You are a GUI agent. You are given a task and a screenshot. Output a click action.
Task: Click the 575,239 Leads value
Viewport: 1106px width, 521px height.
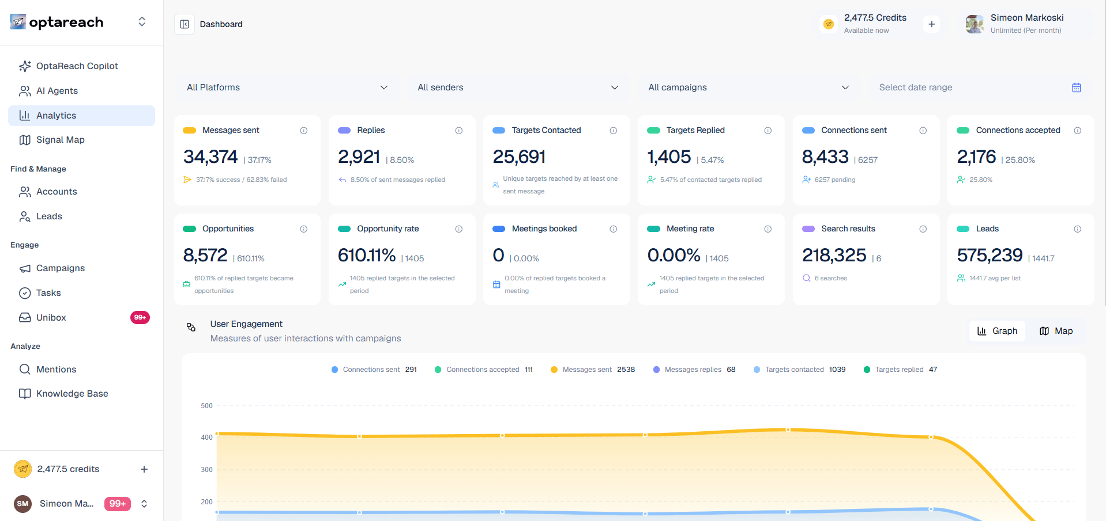[990, 255]
